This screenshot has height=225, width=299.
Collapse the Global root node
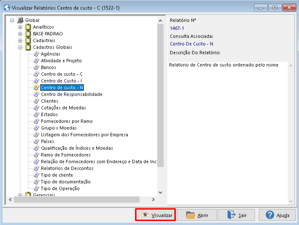(12, 20)
